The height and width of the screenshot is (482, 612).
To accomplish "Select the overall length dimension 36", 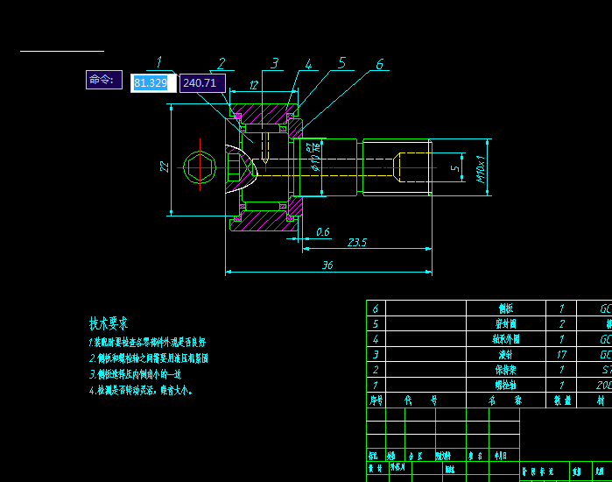I will [x=327, y=266].
